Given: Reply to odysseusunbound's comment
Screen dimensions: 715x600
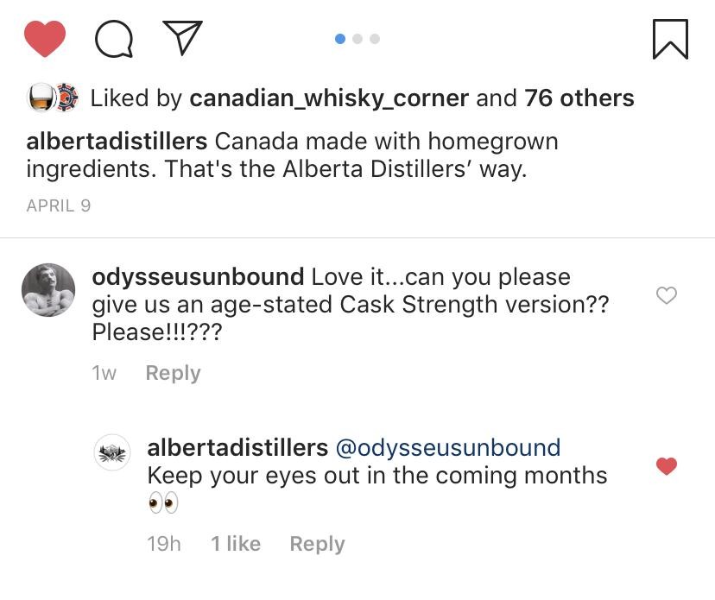Looking at the screenshot, I should (173, 373).
